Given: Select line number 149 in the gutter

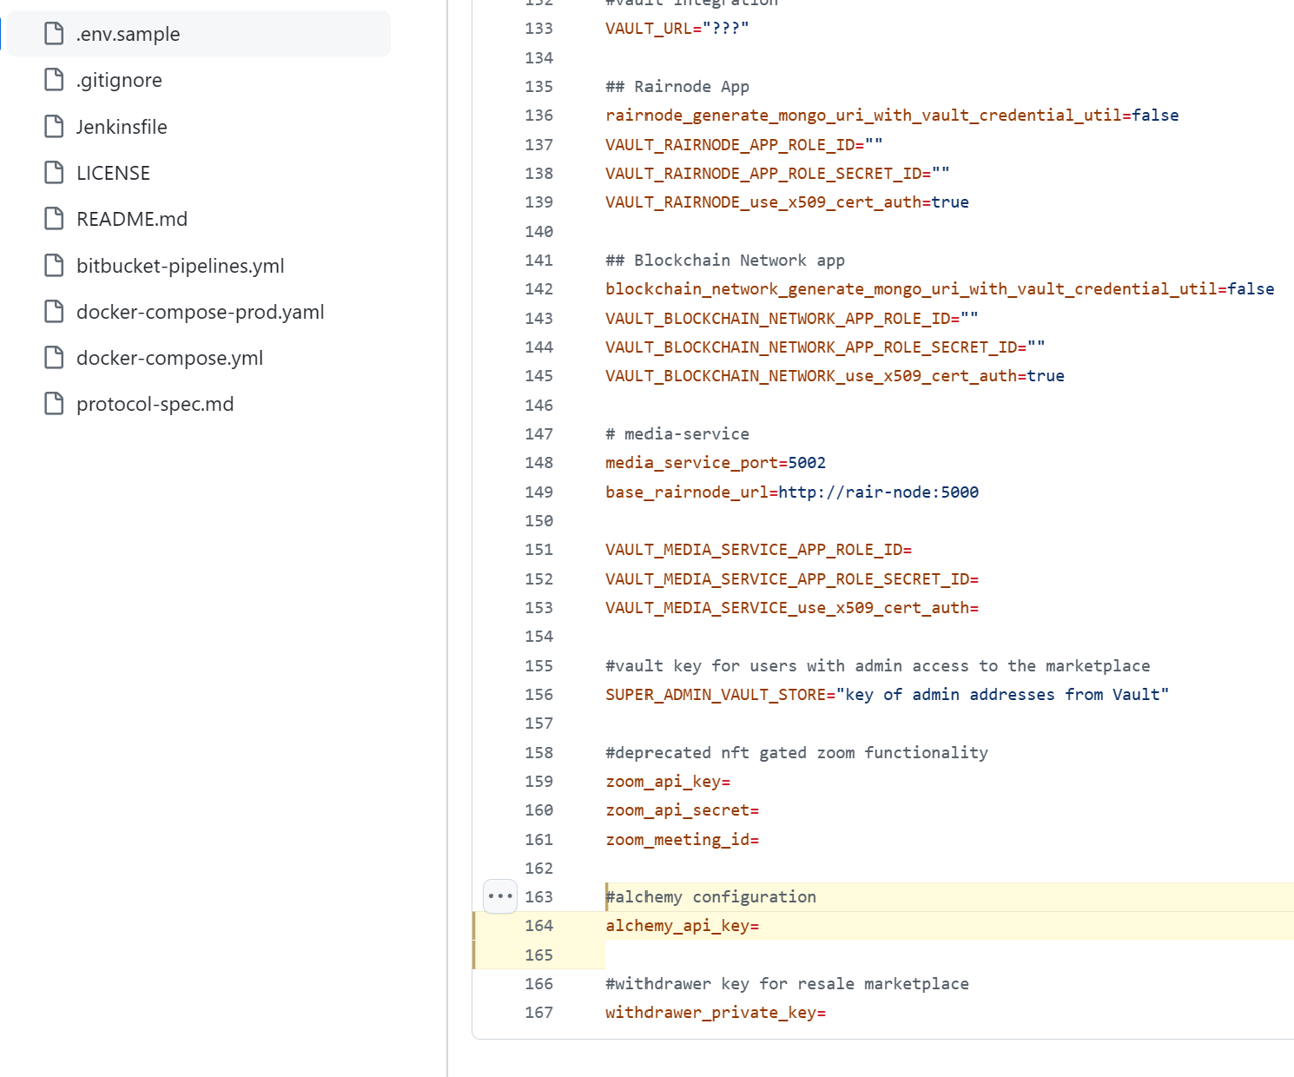Looking at the screenshot, I should click(538, 492).
